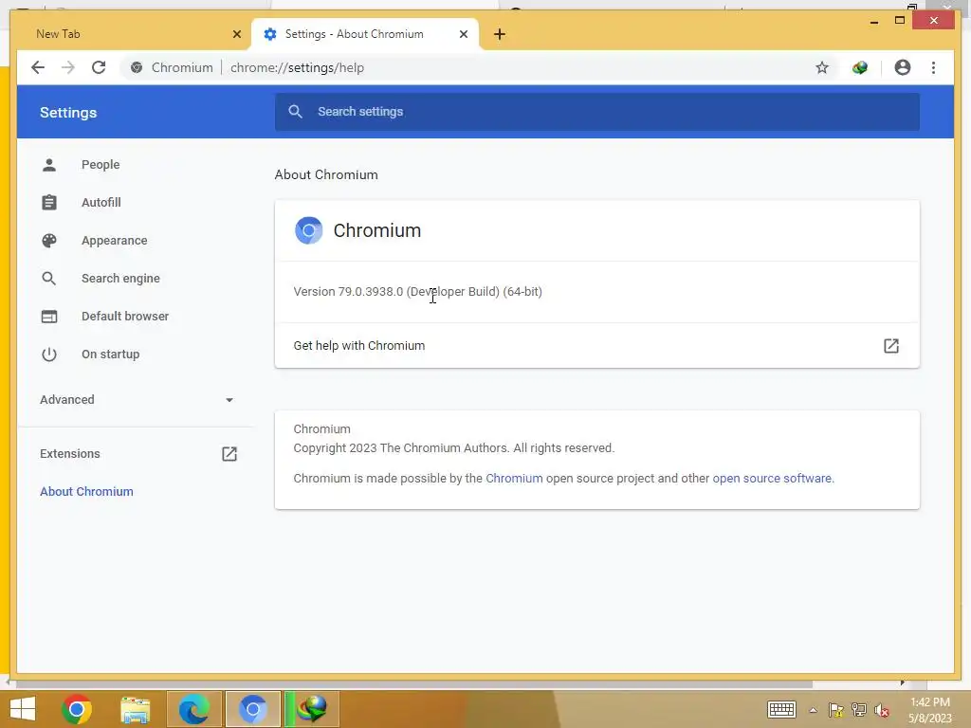971x728 pixels.
Task: Click the Search engine magnifier icon
Action: [x=49, y=279]
